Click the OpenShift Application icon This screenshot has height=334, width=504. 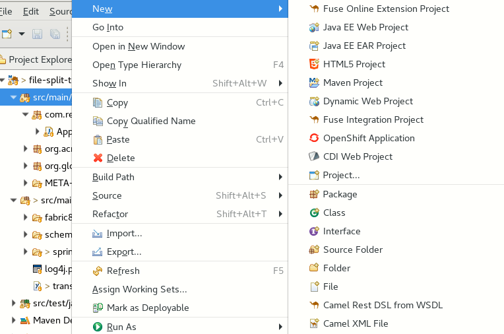[x=314, y=138]
